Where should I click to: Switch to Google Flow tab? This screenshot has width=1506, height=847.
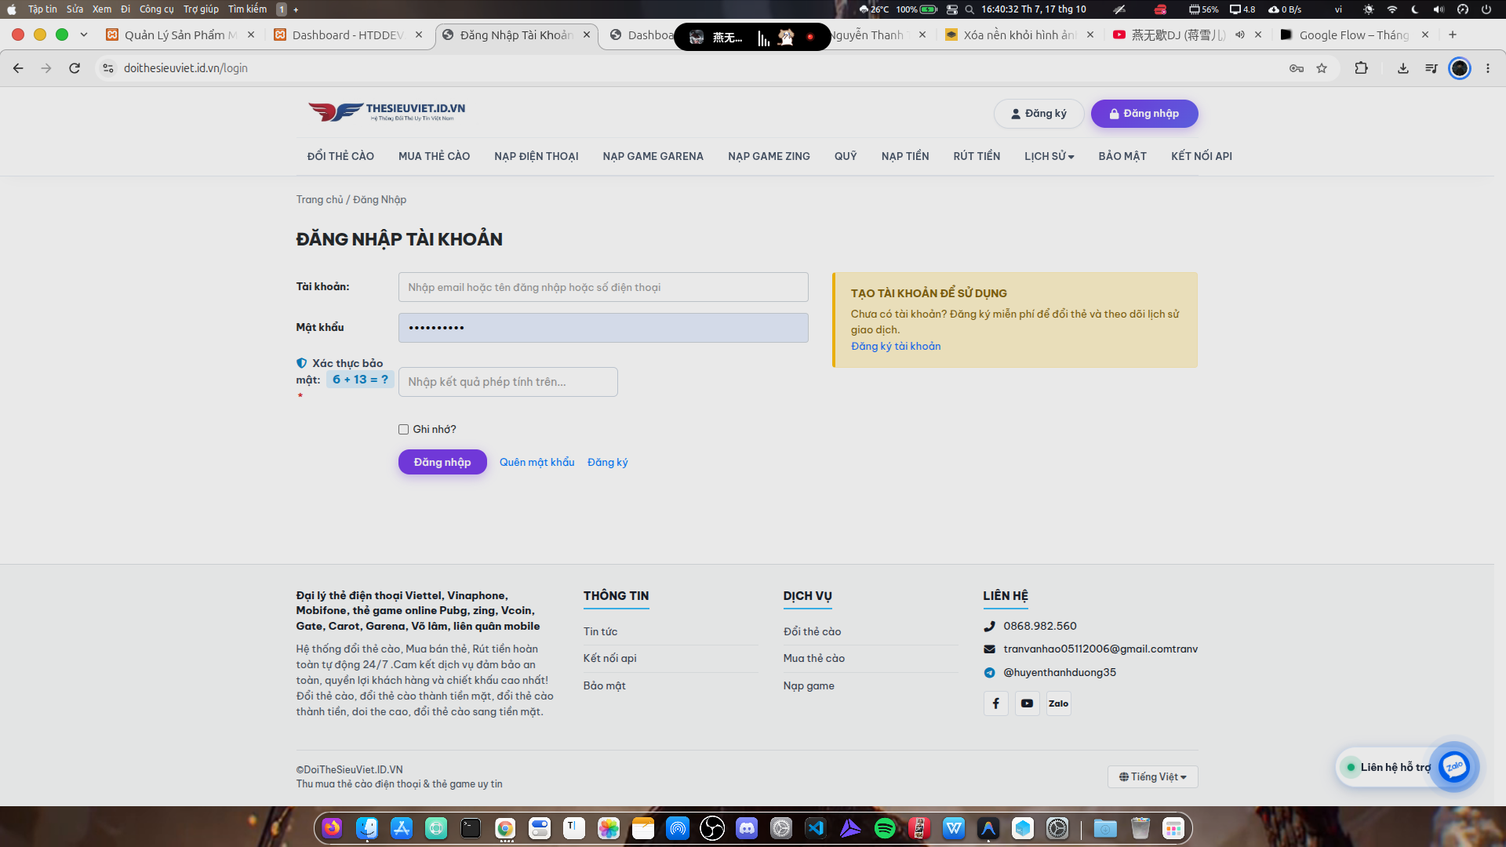tap(1353, 35)
